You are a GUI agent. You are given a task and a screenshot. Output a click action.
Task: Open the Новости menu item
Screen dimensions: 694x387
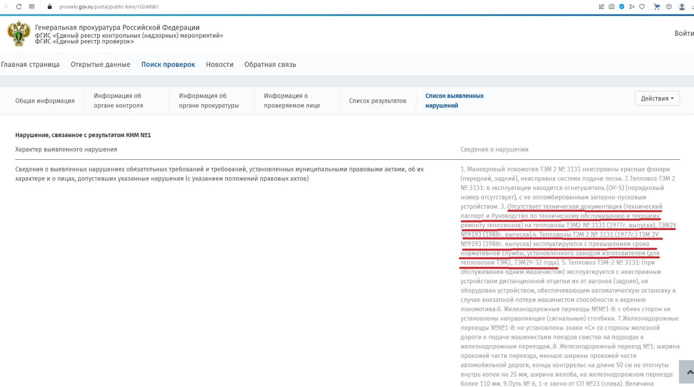click(220, 65)
